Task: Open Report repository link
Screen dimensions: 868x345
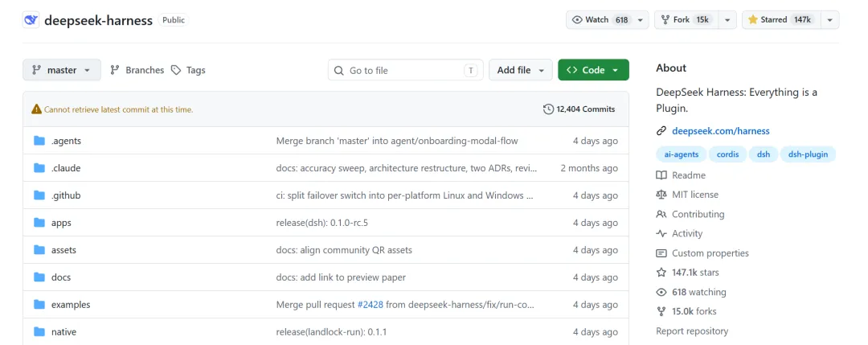Action: pos(692,331)
